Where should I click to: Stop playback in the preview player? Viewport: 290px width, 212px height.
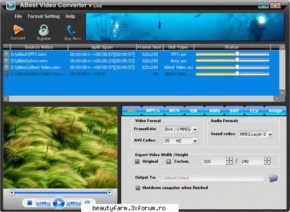[x=30, y=203]
